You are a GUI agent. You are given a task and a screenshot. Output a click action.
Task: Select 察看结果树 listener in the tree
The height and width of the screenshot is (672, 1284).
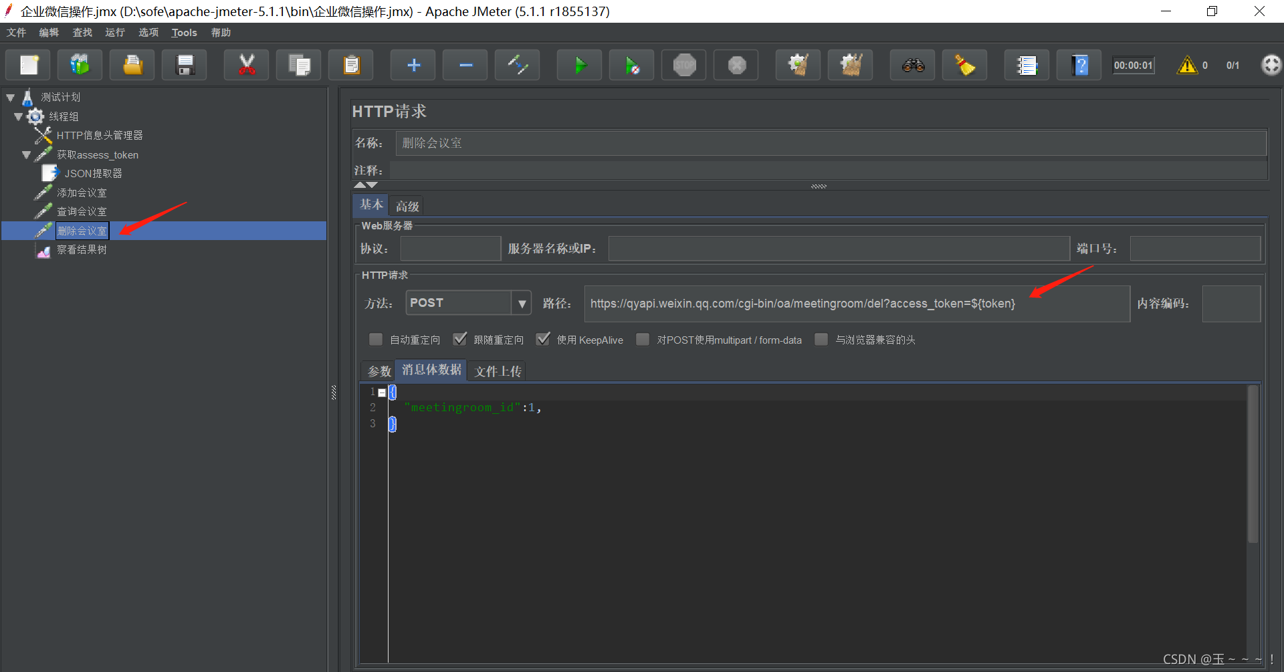(82, 250)
